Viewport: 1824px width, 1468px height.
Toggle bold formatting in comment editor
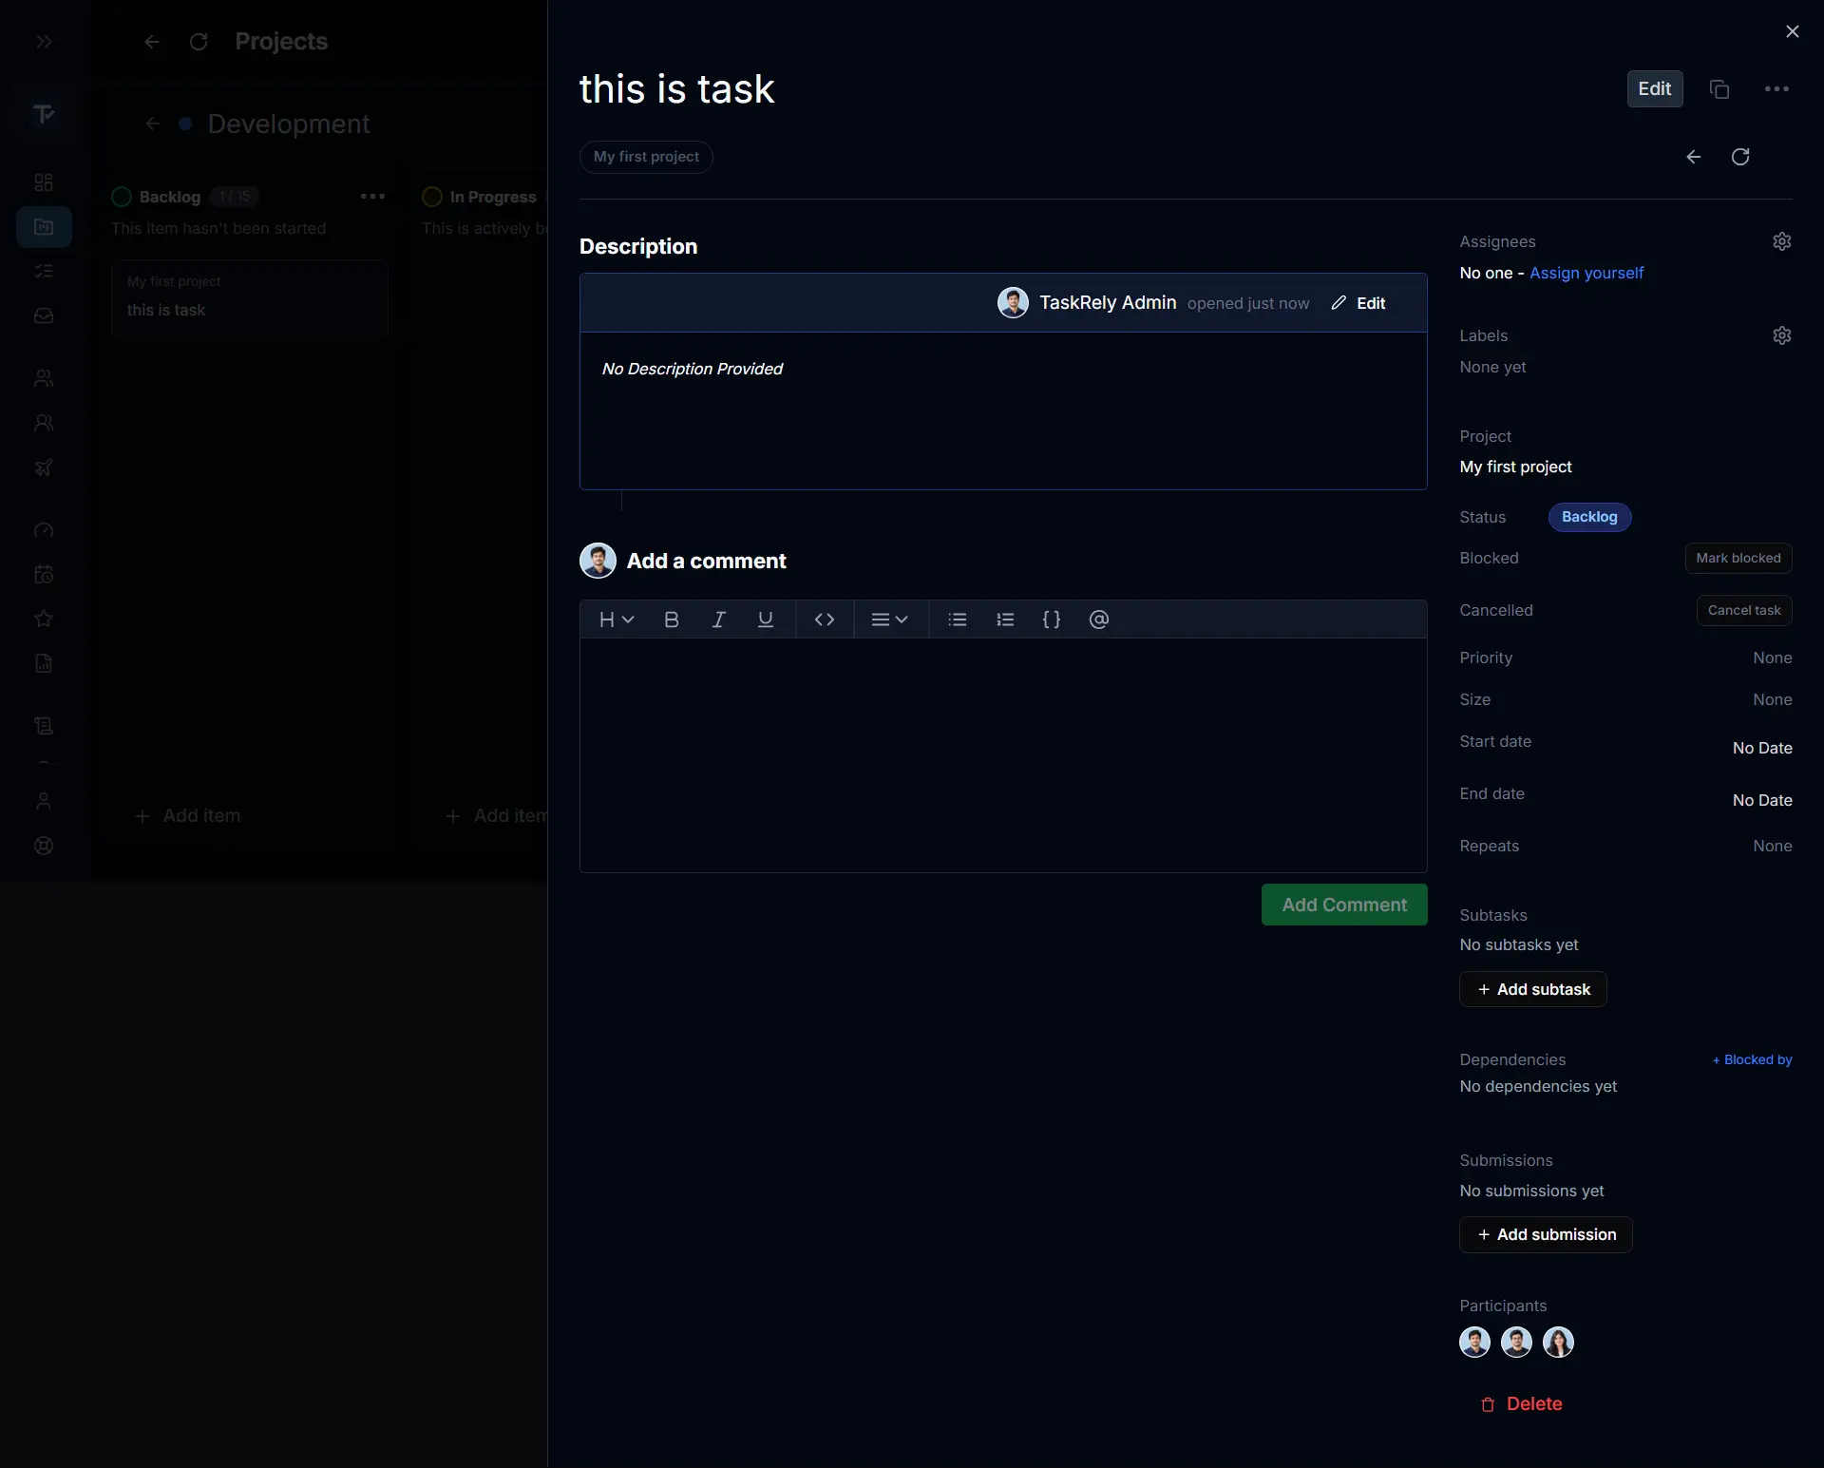pyautogui.click(x=672, y=620)
